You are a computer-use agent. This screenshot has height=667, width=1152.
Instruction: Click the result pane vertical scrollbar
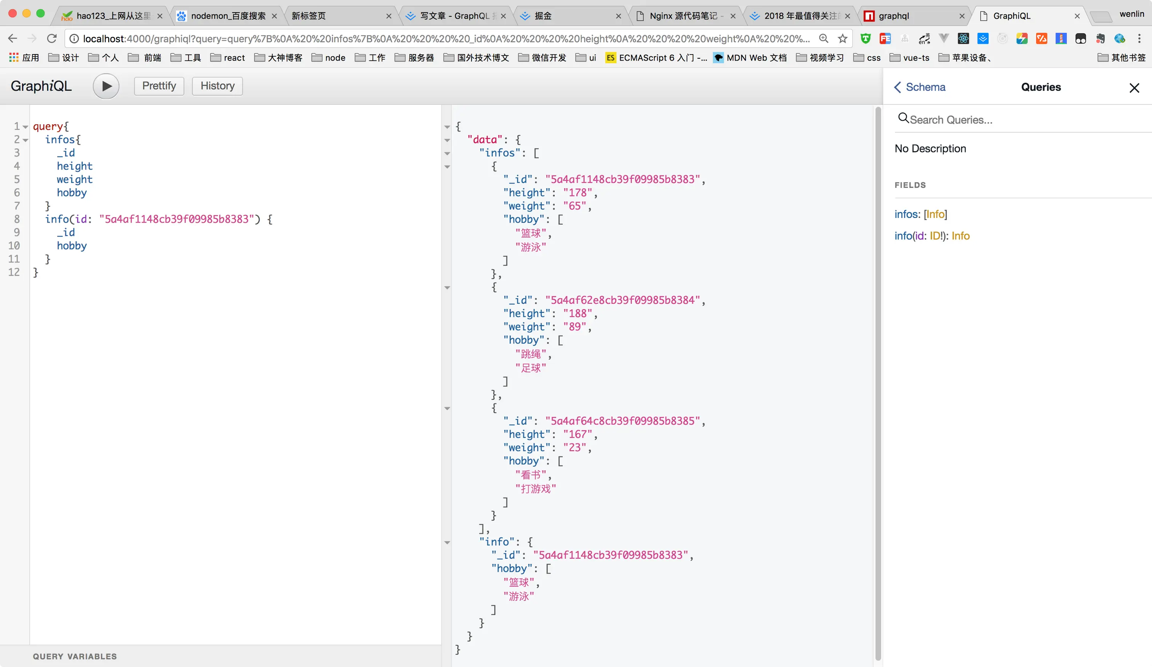(x=878, y=383)
